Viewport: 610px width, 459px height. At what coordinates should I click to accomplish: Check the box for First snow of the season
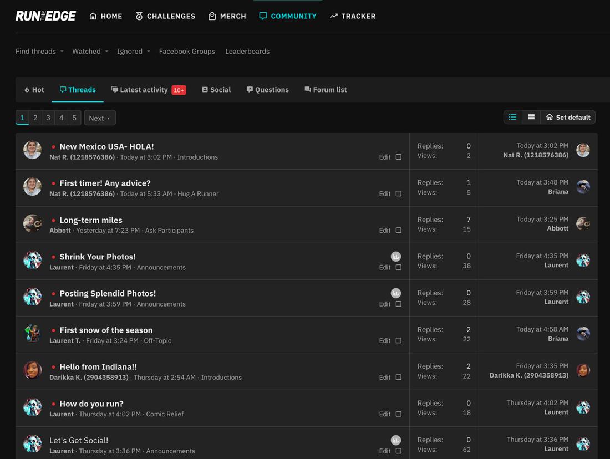coord(398,340)
